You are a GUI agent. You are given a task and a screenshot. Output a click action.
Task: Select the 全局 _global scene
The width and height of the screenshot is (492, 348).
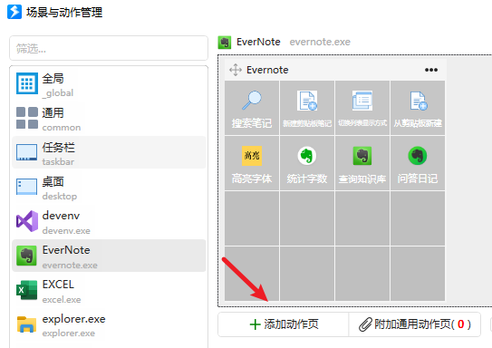pos(109,84)
